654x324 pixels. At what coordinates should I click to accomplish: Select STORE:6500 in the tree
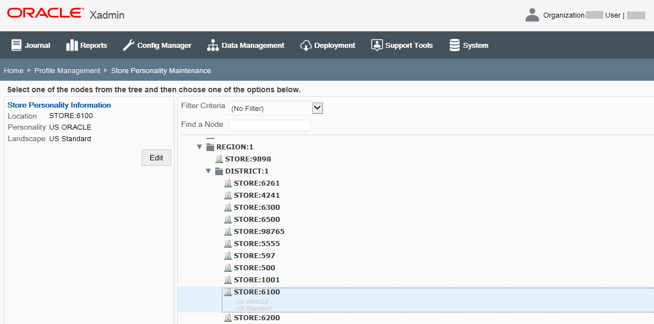[257, 219]
